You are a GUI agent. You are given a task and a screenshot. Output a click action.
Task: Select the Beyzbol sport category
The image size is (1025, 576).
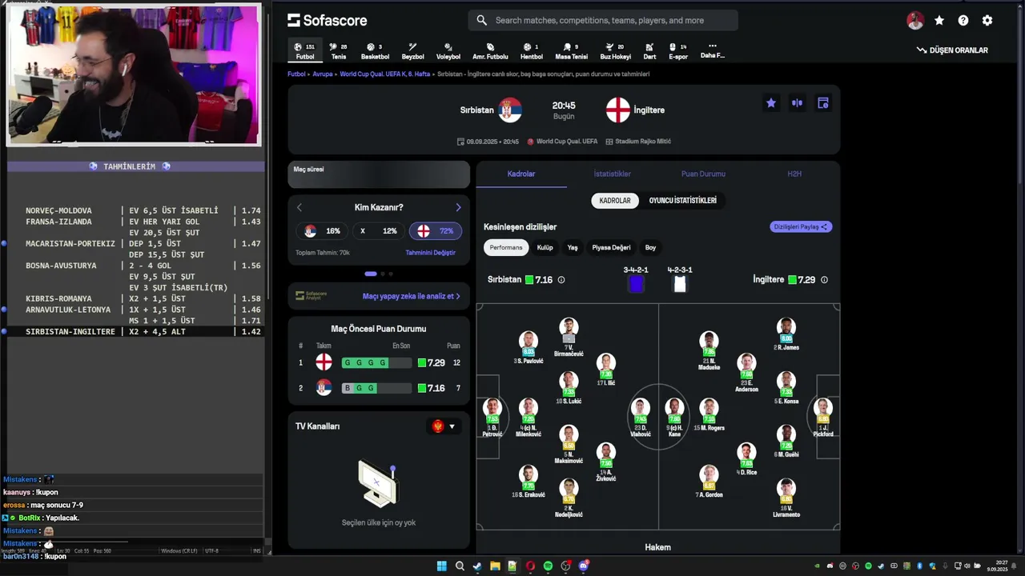(412, 51)
